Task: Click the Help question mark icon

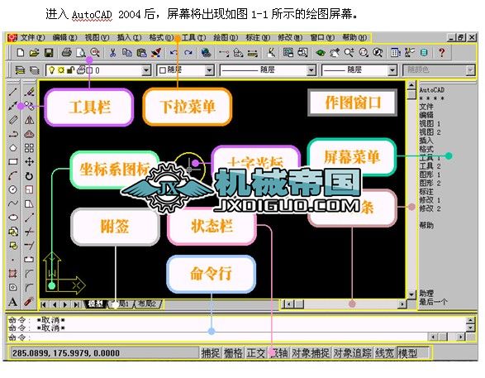Action: coord(442,53)
